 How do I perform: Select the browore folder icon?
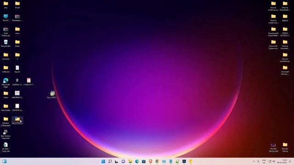(x=6, y=56)
